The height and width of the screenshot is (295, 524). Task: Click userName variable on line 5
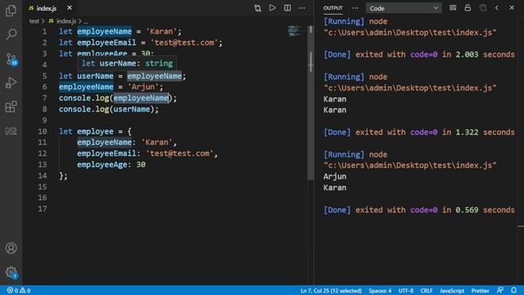tap(95, 76)
